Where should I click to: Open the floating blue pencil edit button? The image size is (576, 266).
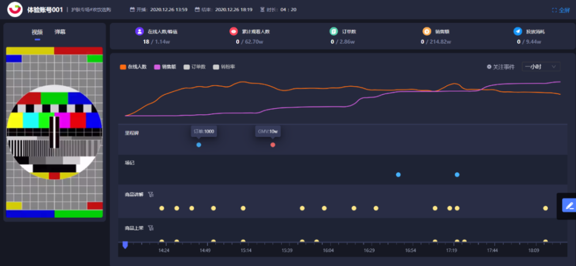(569, 206)
